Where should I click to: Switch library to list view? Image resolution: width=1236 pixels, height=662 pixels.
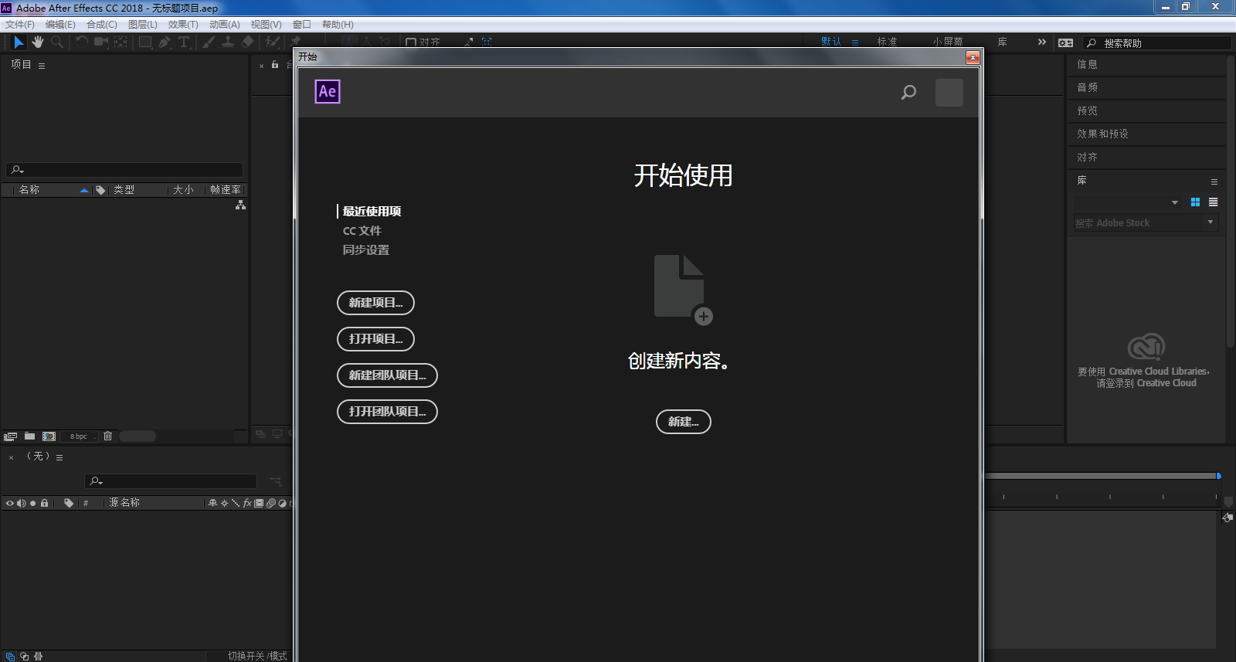tap(1213, 202)
